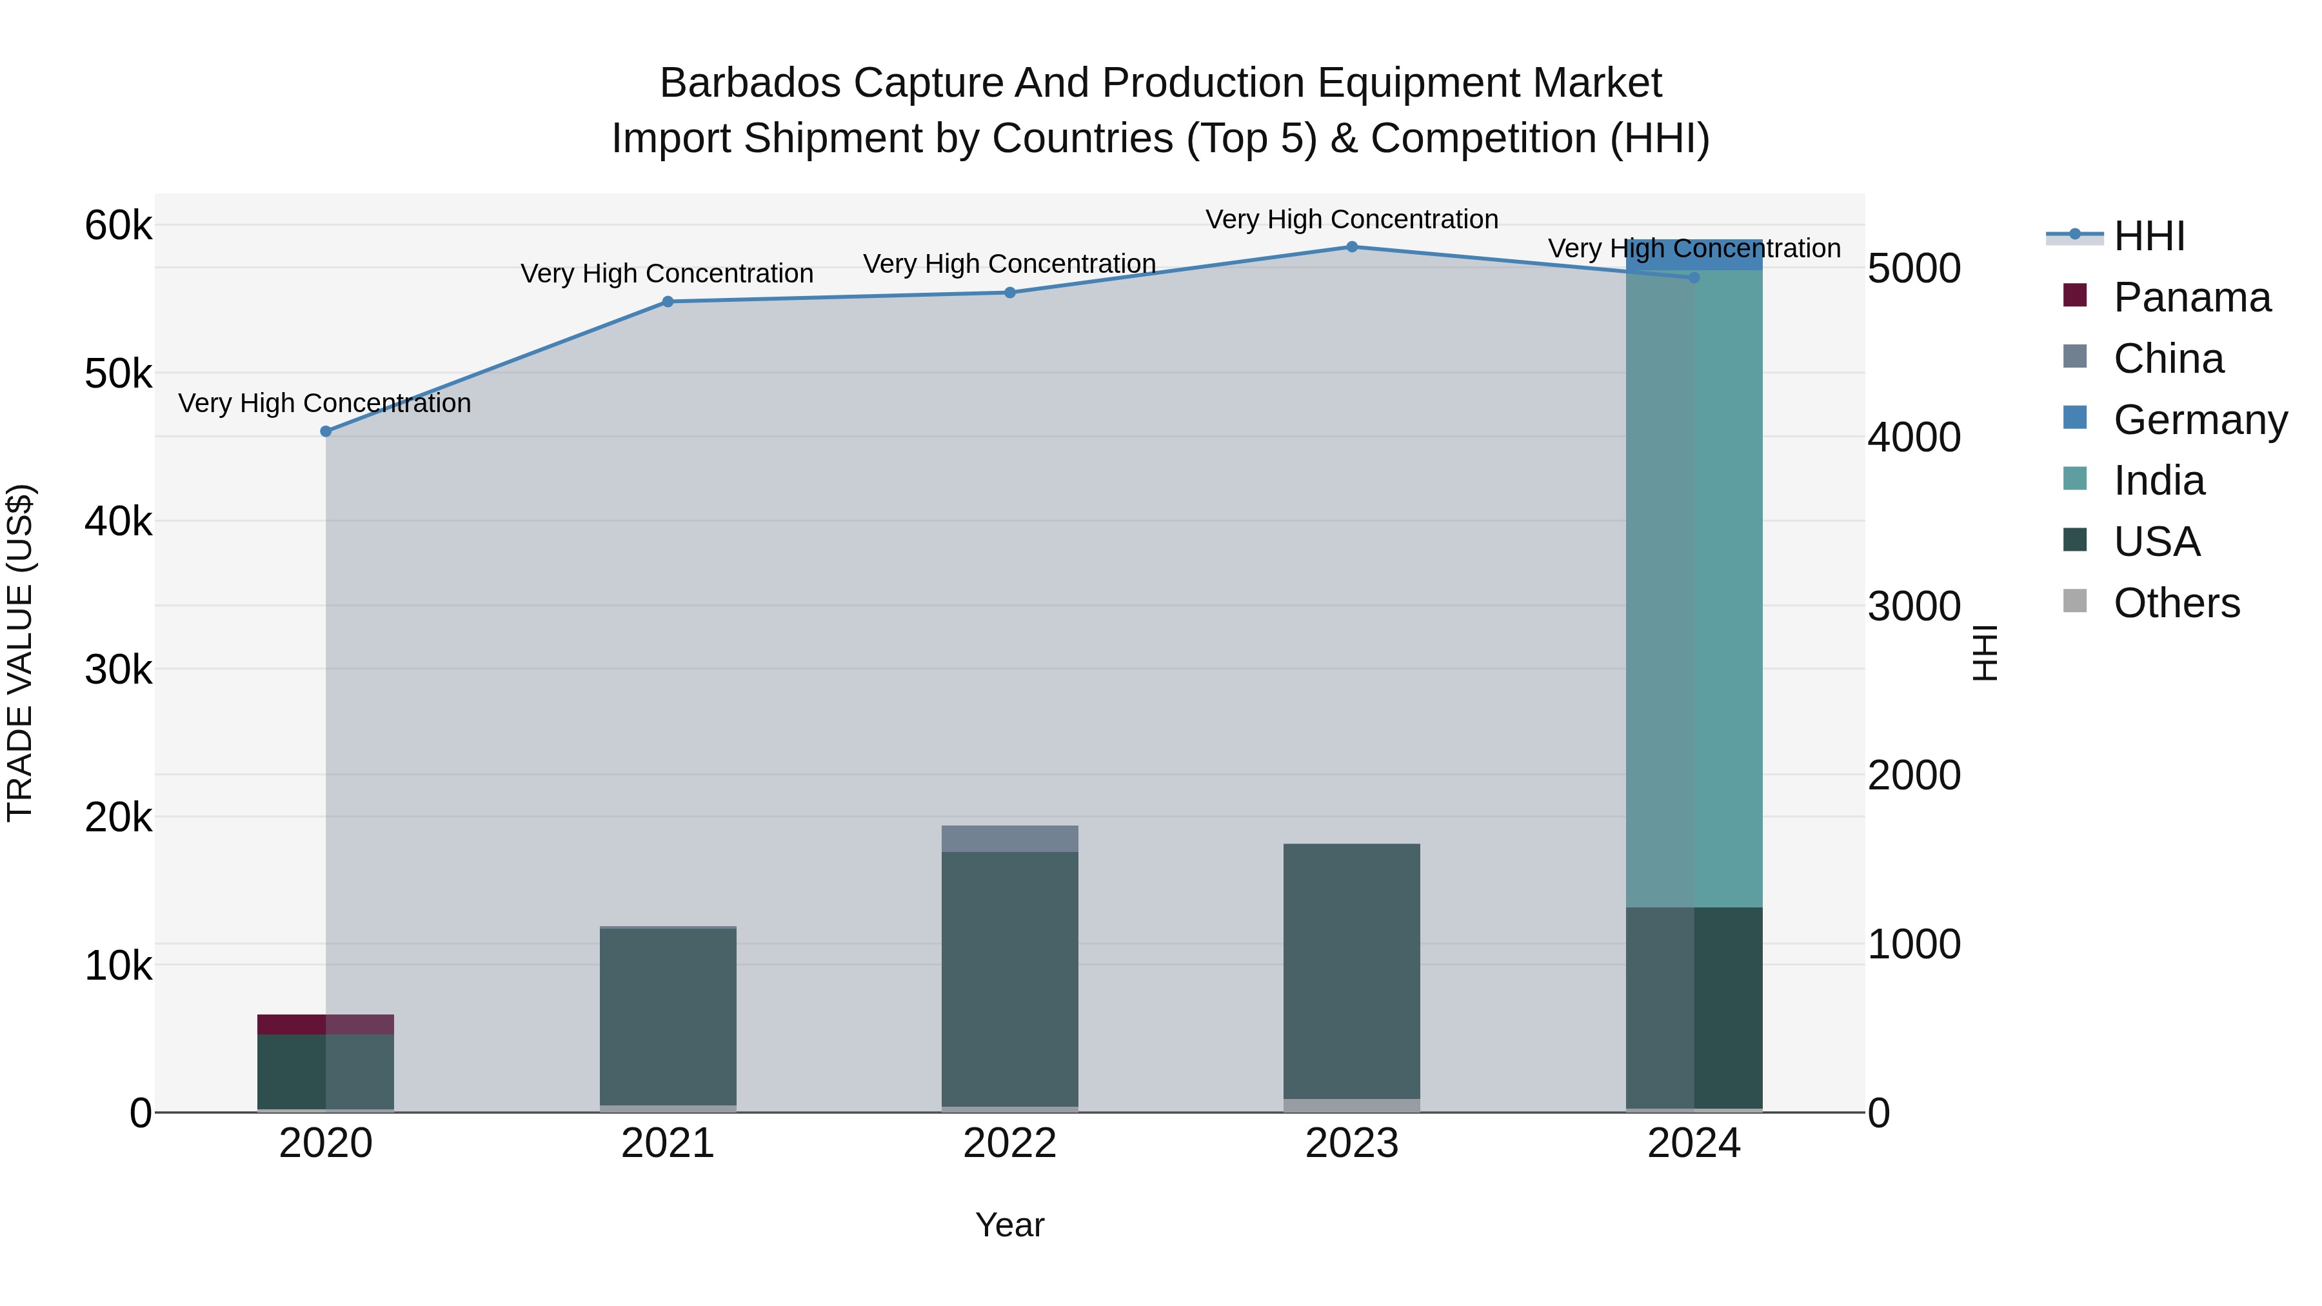Select the USA segment of 2024 bar

pos(1694,1009)
